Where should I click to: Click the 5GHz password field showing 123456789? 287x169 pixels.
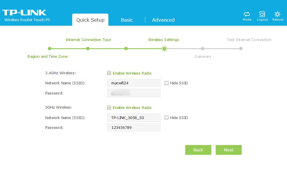[x=134, y=128]
